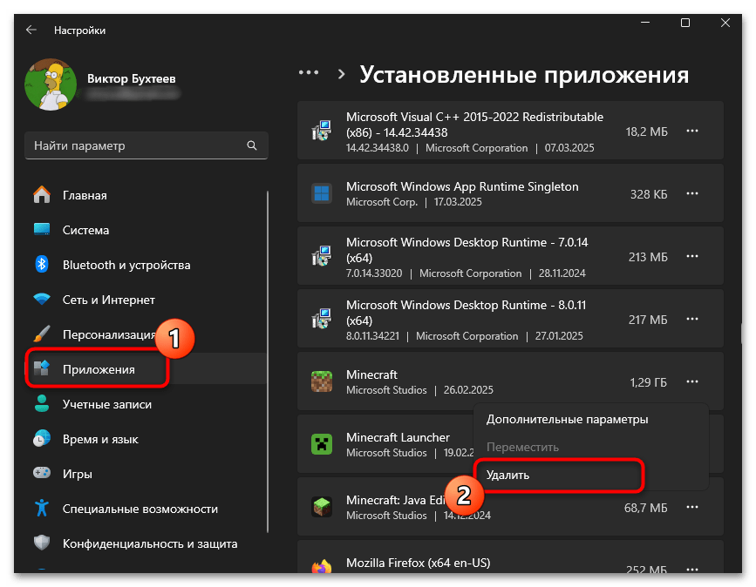Viewport: 756px width, 587px height.
Task: Select the Специальные возможности accessibility icon
Action: coord(42,508)
